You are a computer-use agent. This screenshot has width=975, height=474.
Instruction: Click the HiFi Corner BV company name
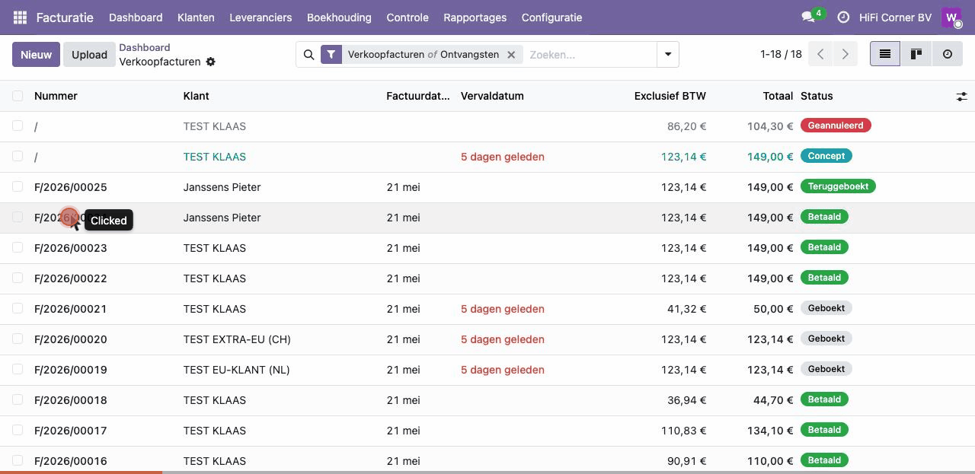click(895, 17)
